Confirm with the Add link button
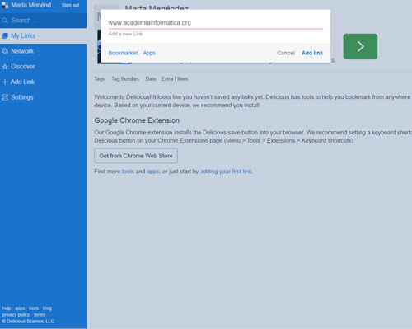Screen dimensions: 412x329 click(312, 53)
